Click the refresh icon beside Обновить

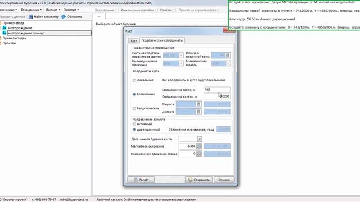(x=64, y=17)
